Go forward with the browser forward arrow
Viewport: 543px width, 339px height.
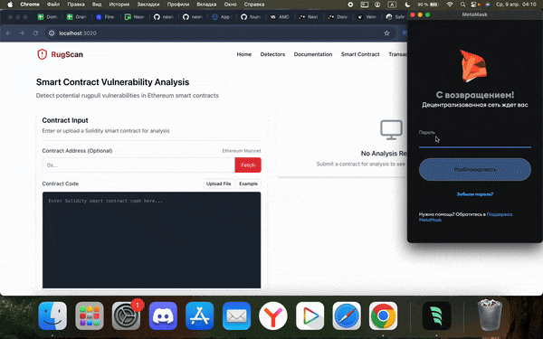click(x=22, y=33)
